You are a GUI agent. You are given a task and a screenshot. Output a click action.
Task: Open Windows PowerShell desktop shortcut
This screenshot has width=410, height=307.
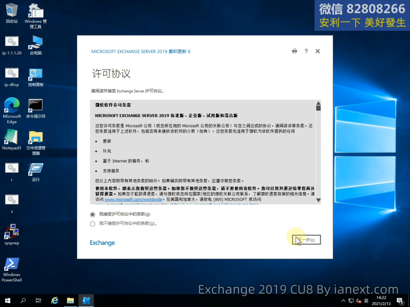(12, 266)
